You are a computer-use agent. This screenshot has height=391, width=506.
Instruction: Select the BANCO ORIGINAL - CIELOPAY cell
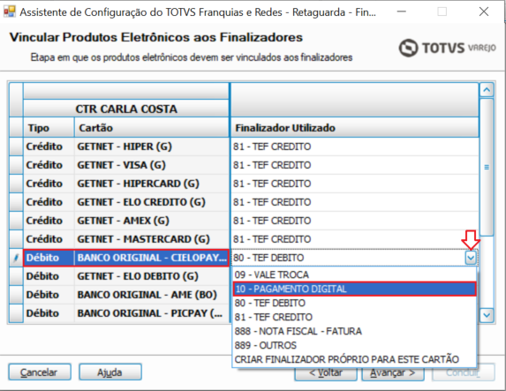(152, 258)
